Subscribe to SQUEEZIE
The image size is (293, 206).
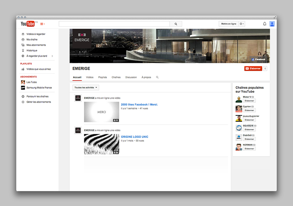click(x=249, y=130)
